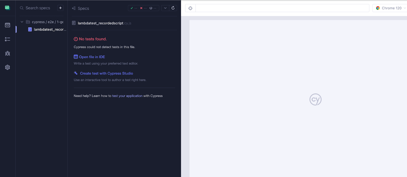Rerun tests with the reload button
This screenshot has width=407, height=177.
pyautogui.click(x=173, y=8)
